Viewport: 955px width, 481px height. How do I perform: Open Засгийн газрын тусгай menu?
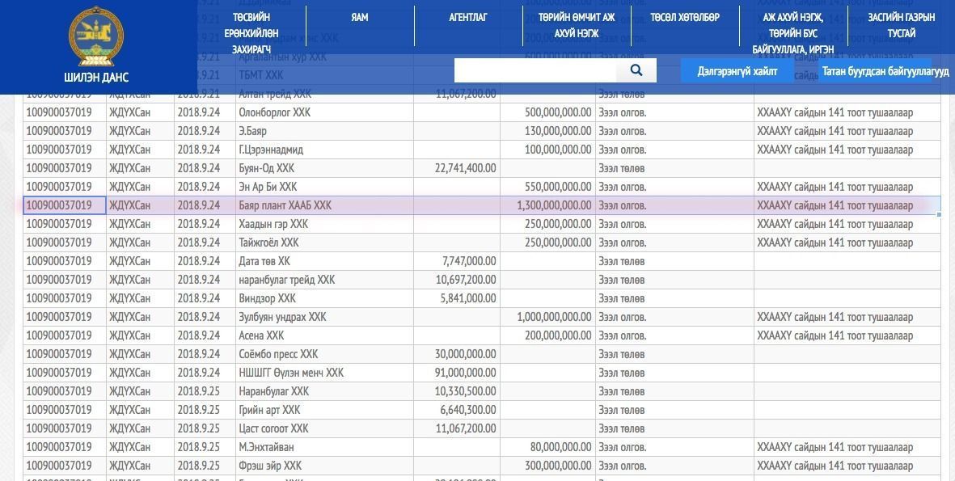[901, 25]
